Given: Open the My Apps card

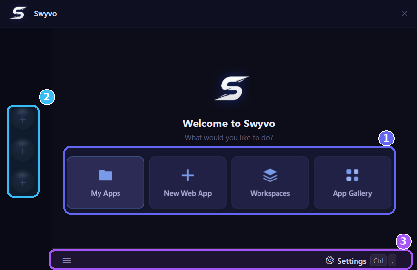Looking at the screenshot, I should (x=105, y=182).
